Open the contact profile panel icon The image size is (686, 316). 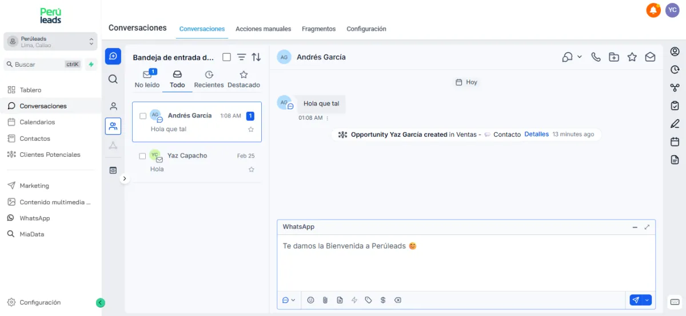[x=675, y=52]
